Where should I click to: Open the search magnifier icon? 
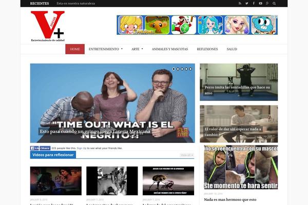coord(274,4)
